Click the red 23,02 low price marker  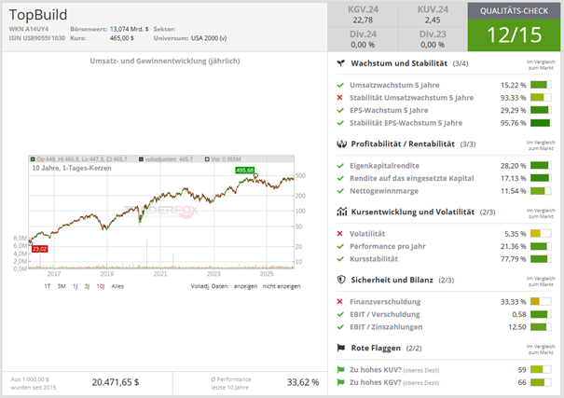39,249
